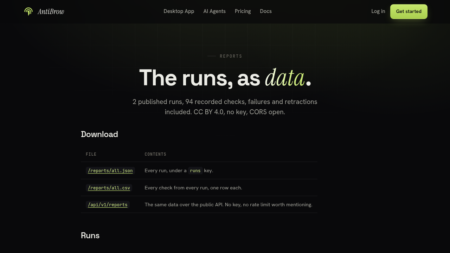The height and width of the screenshot is (253, 450).
Task: Click the 'Download' section heading
Action: 99,134
